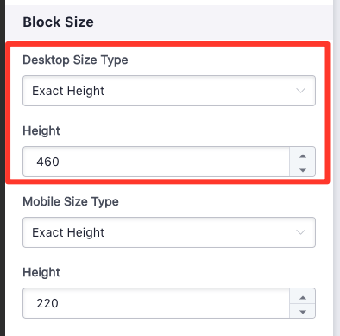The width and height of the screenshot is (340, 336).
Task: Open the Desktop Size Type dropdown
Action: [x=169, y=91]
